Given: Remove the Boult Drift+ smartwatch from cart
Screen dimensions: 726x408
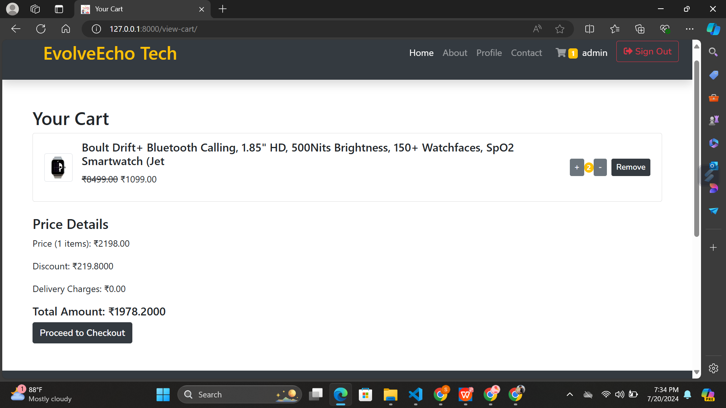Looking at the screenshot, I should (x=631, y=167).
